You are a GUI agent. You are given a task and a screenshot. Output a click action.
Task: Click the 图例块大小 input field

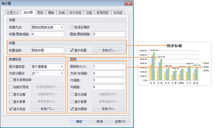pyautogui.click(x=109, y=67)
